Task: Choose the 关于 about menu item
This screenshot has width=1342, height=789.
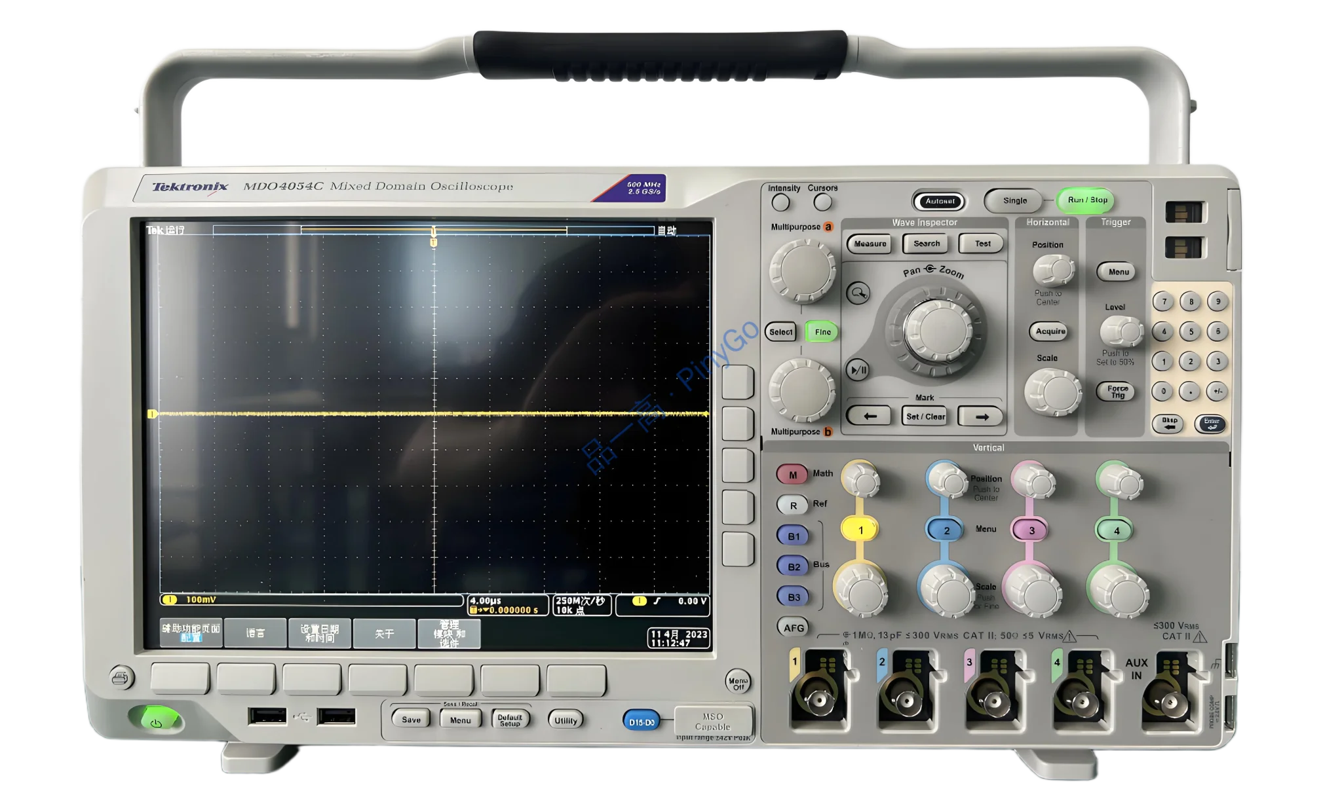Action: [x=384, y=633]
